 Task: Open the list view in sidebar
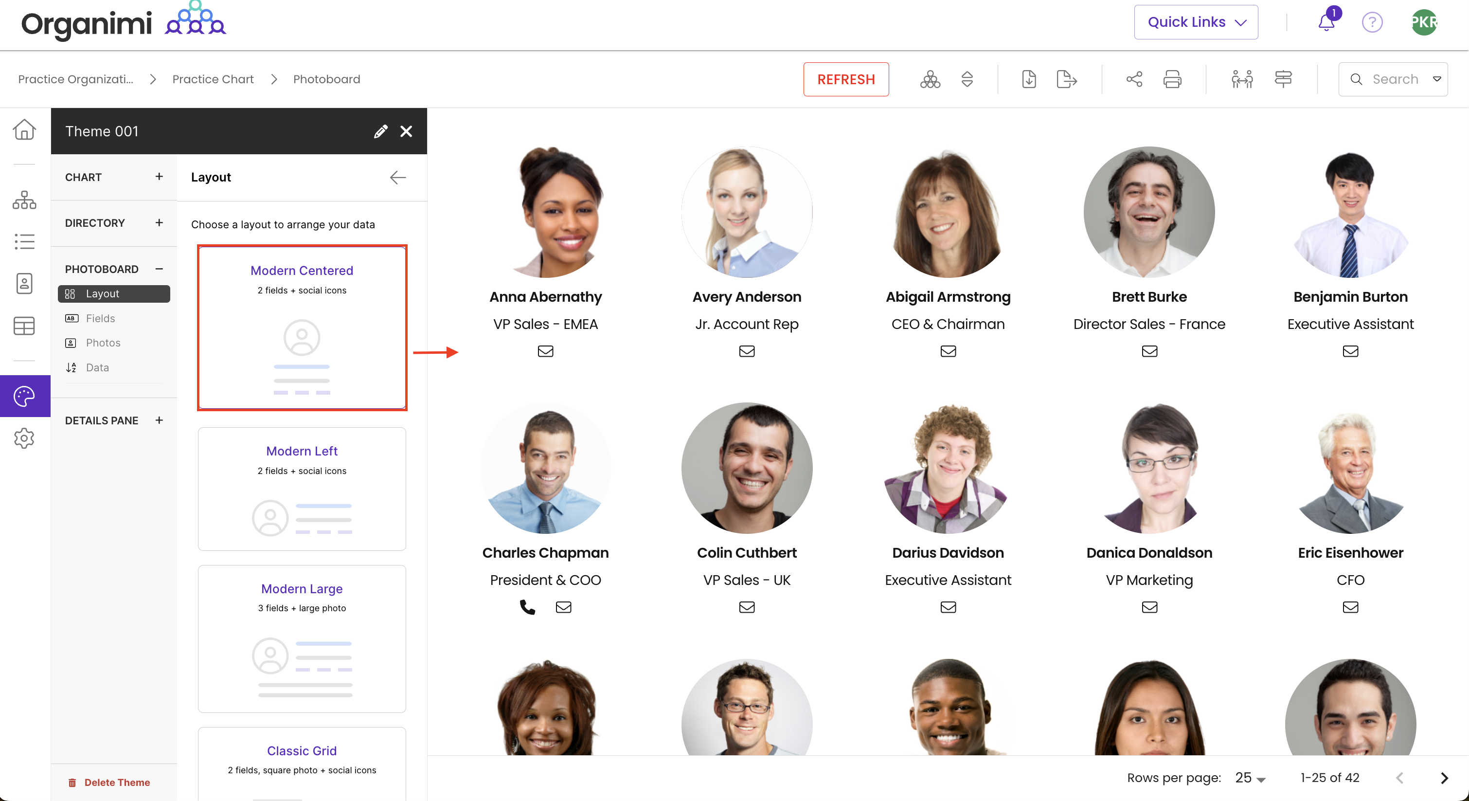[x=24, y=241]
